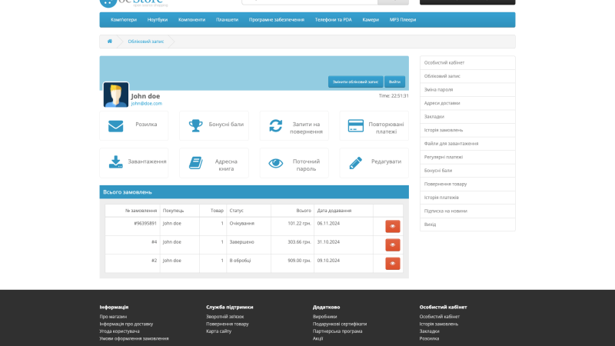Click Інформація про доставку footer link
Image resolution: width=615 pixels, height=346 pixels.
pos(126,324)
